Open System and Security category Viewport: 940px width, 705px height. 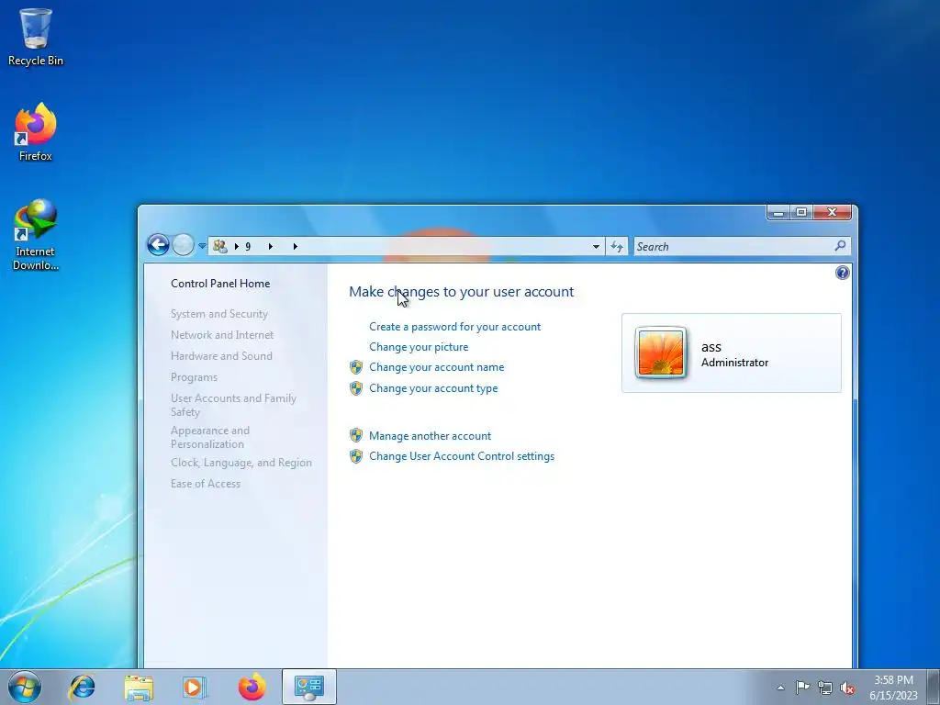[218, 314]
